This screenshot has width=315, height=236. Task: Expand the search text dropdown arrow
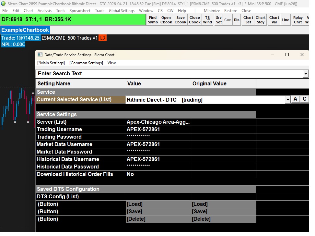pyautogui.click(x=306, y=74)
